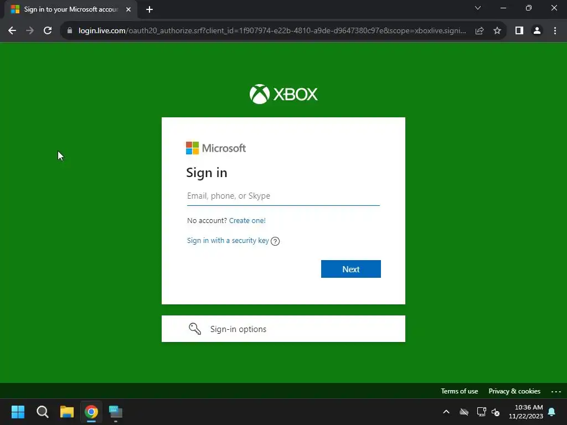Screen dimensions: 567x425
Task: Click the OneDrive cloud tray icon
Action: coord(464,412)
